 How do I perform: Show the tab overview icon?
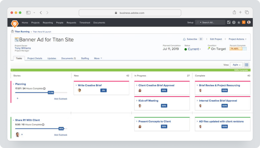pos(247,12)
